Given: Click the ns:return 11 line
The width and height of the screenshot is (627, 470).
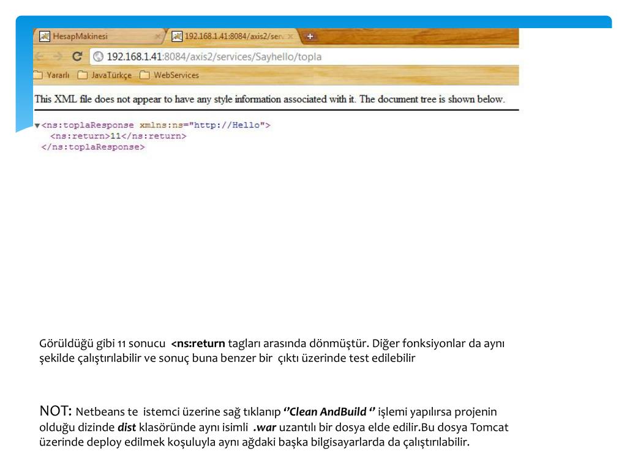Looking at the screenshot, I should (x=118, y=136).
